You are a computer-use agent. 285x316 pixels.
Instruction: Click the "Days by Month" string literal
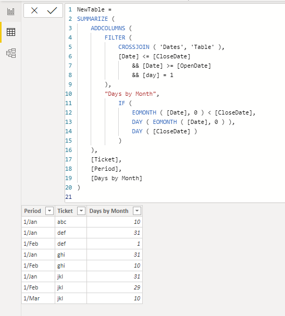click(130, 94)
